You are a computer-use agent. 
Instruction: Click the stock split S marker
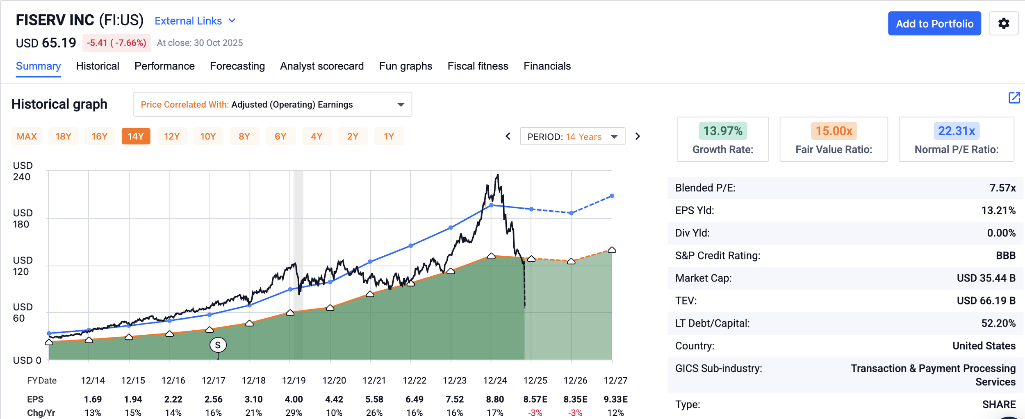(x=218, y=345)
